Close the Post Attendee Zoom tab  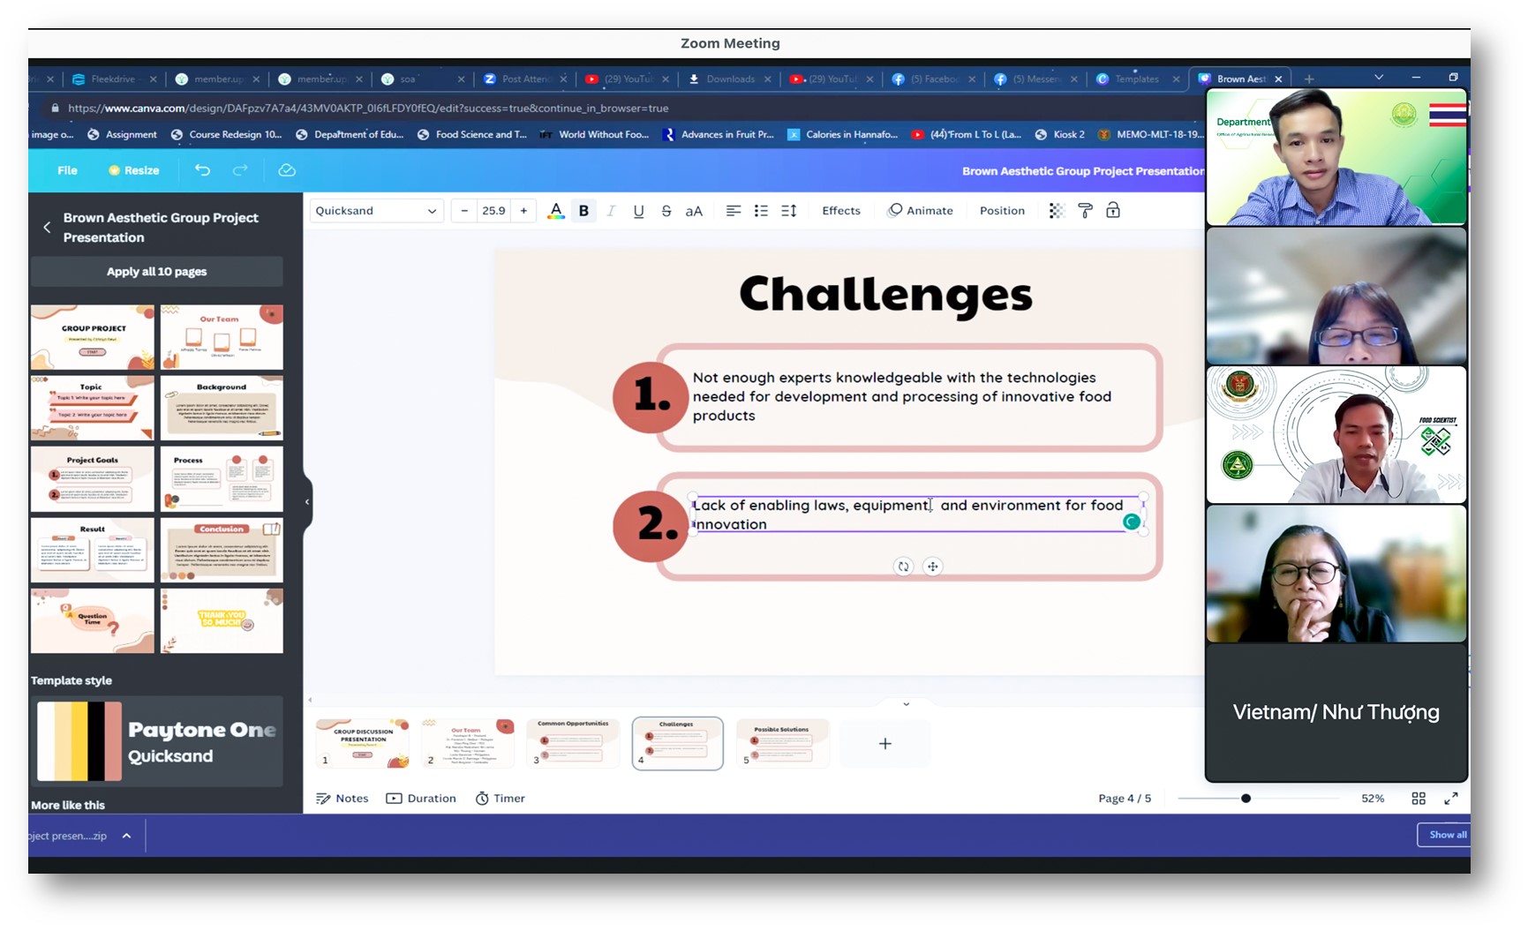point(563,79)
